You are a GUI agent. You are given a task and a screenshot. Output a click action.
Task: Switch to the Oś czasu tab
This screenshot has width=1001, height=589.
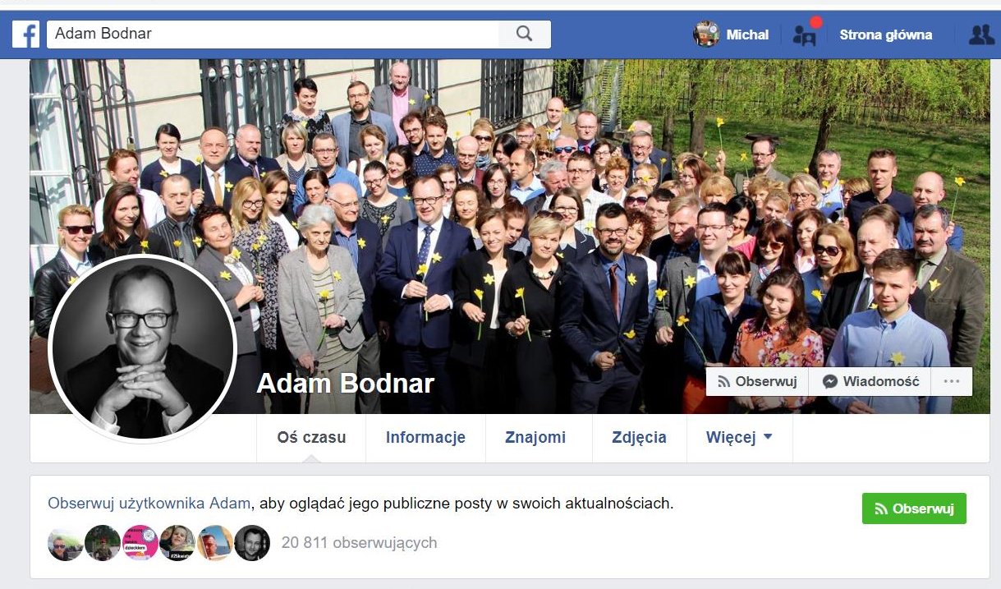[311, 438]
